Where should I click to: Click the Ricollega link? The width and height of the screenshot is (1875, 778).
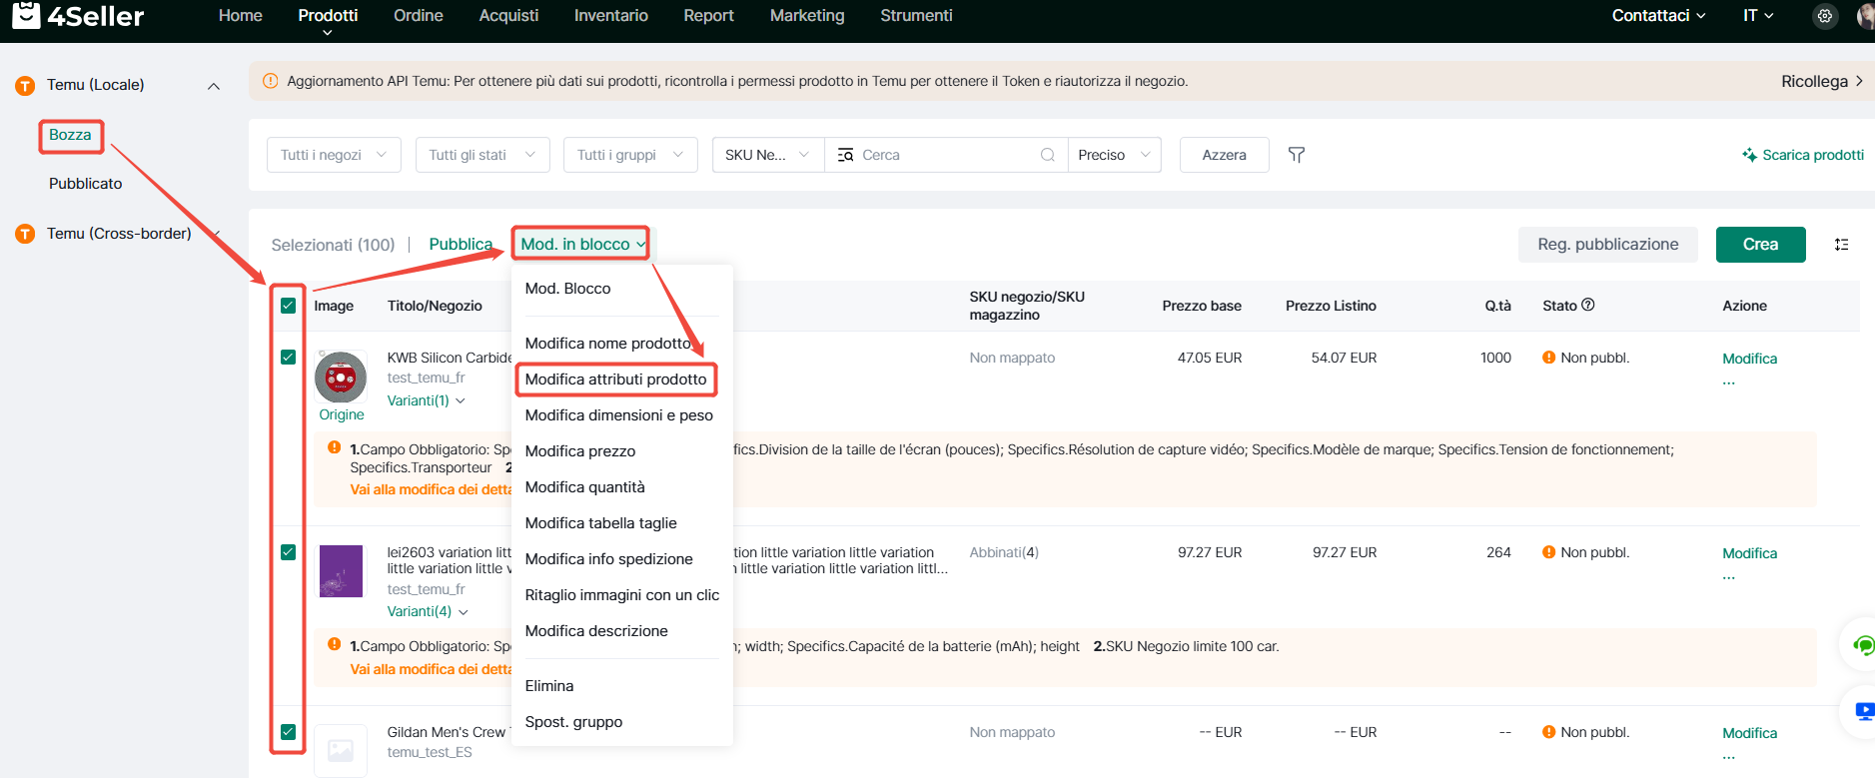pos(1821,81)
